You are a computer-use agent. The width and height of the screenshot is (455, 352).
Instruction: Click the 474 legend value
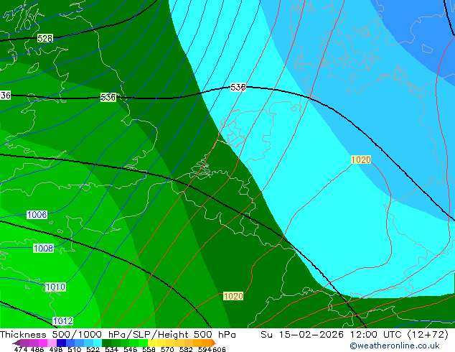tap(21, 349)
